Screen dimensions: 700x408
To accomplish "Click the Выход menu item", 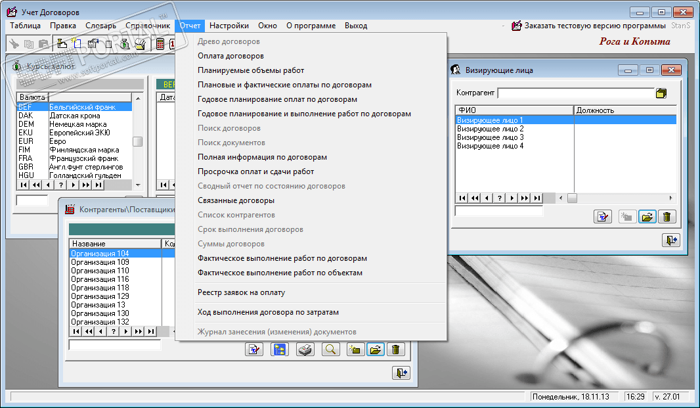I will [356, 26].
